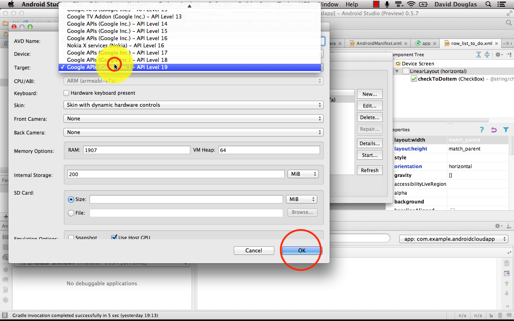Click the Start... button in AVD Manager
The image size is (514, 321).
369,155
